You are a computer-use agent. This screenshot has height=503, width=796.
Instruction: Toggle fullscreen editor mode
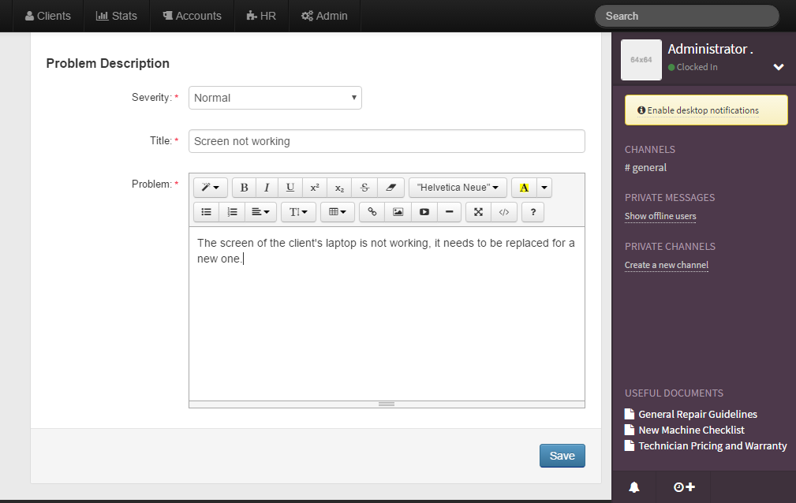(x=478, y=212)
